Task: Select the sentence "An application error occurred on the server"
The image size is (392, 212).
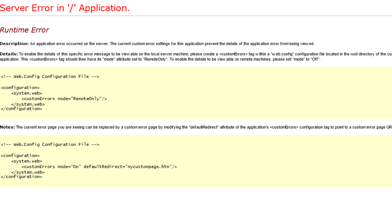Action: (69, 44)
